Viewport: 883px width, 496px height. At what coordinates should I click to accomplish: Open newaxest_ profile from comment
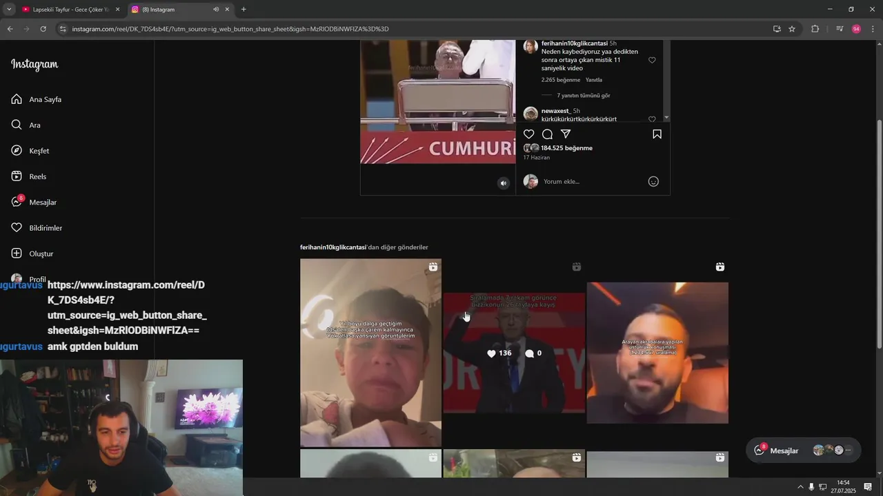point(556,111)
